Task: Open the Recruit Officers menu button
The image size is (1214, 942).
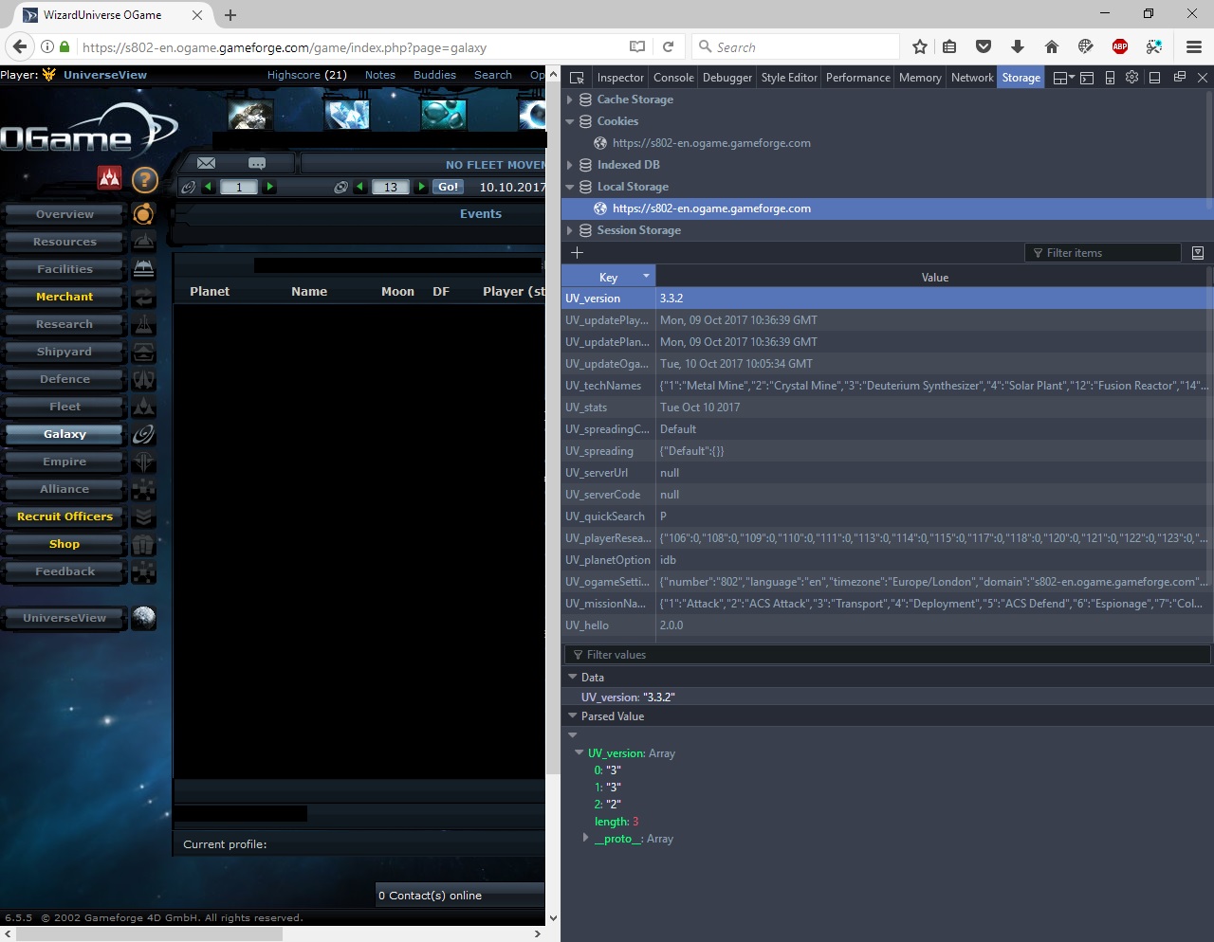Action: tap(64, 516)
